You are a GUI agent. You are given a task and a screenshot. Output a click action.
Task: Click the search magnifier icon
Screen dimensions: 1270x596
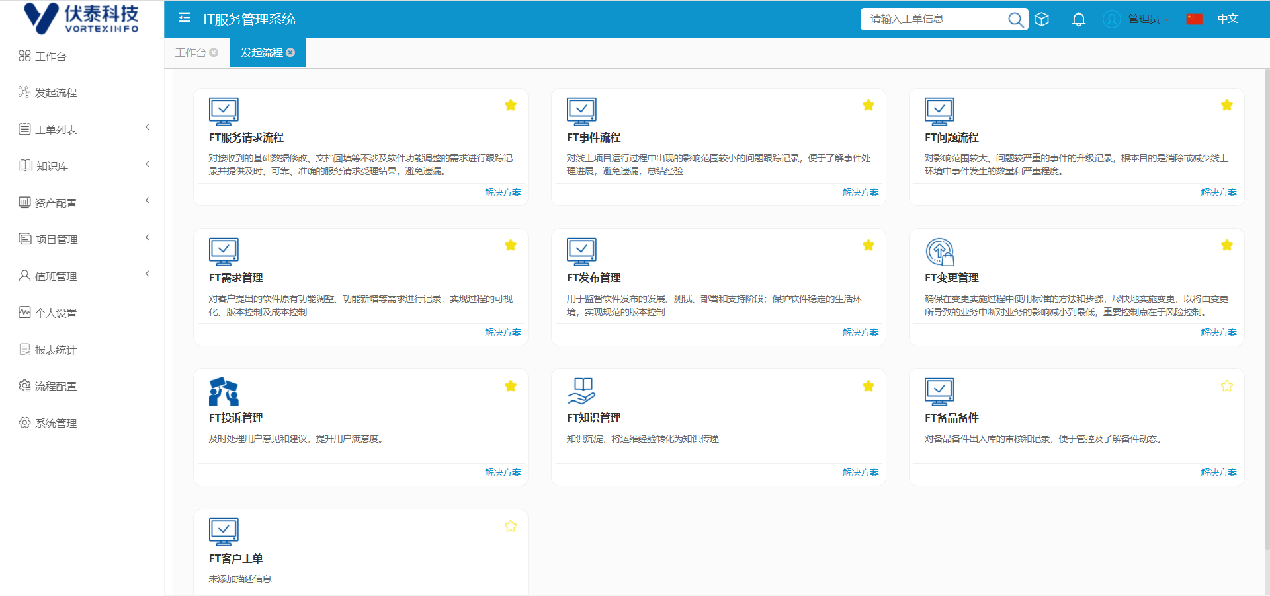pyautogui.click(x=1015, y=19)
